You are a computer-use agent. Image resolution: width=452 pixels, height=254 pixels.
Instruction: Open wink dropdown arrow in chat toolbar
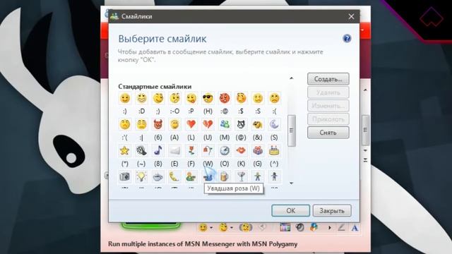tap(232, 228)
